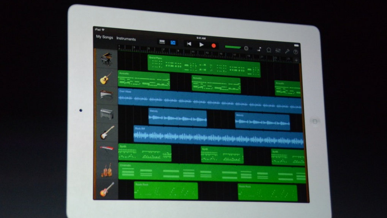Image resolution: width=387 pixels, height=218 pixels.
Task: Select the orchestral strings track icon
Action: click(106, 170)
